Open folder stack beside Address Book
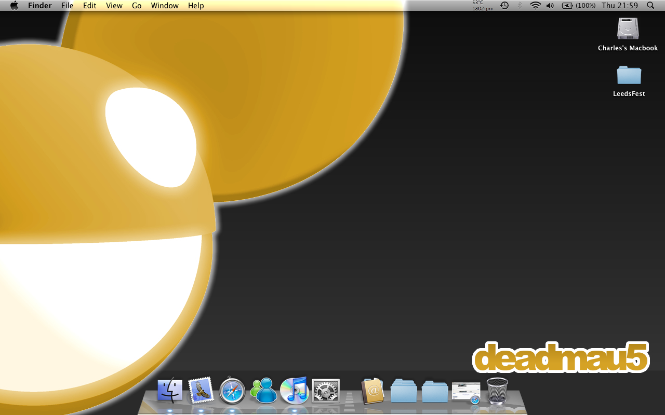Image resolution: width=665 pixels, height=415 pixels. [x=404, y=391]
